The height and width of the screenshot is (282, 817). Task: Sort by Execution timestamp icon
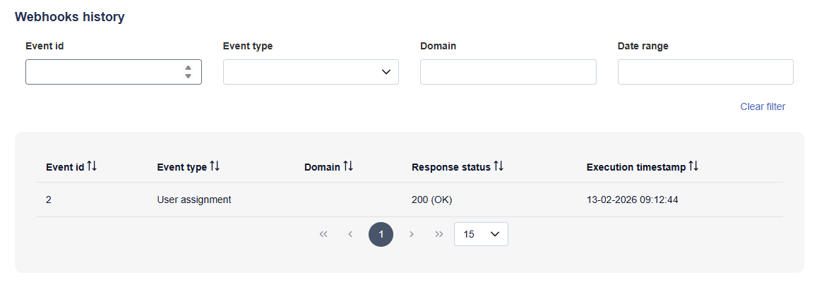693,166
